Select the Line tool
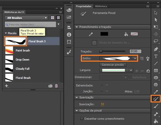 click(x=156, y=63)
